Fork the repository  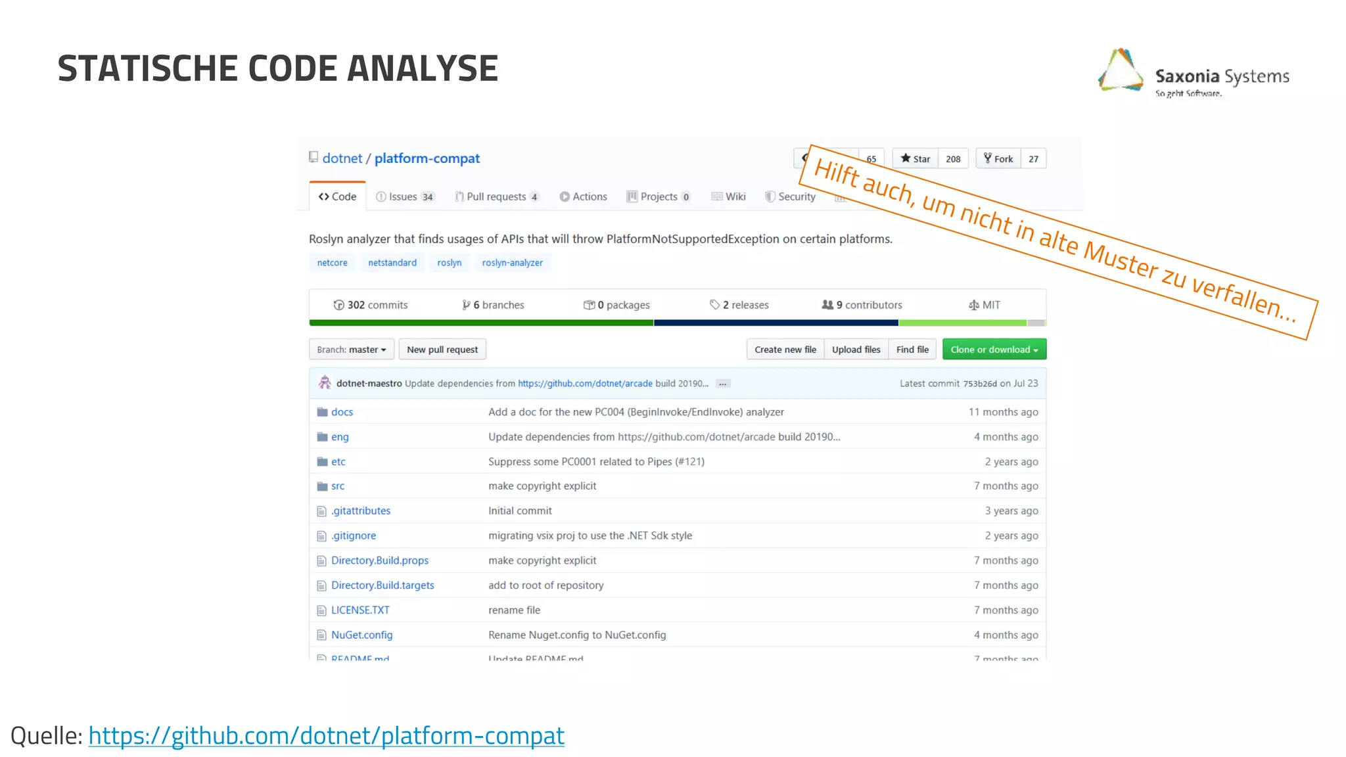[x=998, y=158]
